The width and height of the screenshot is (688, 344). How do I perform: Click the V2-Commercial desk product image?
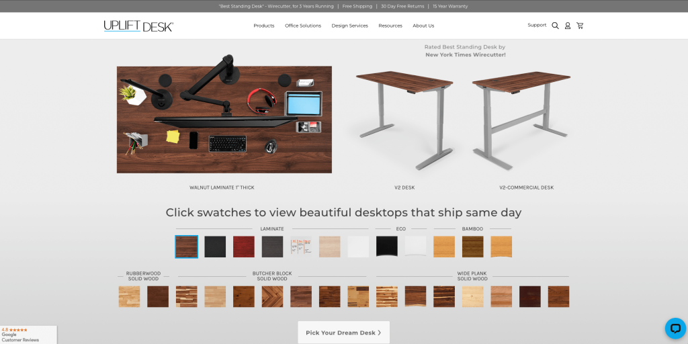point(521,121)
